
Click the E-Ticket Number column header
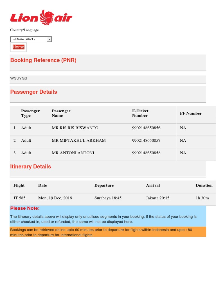point(140,113)
